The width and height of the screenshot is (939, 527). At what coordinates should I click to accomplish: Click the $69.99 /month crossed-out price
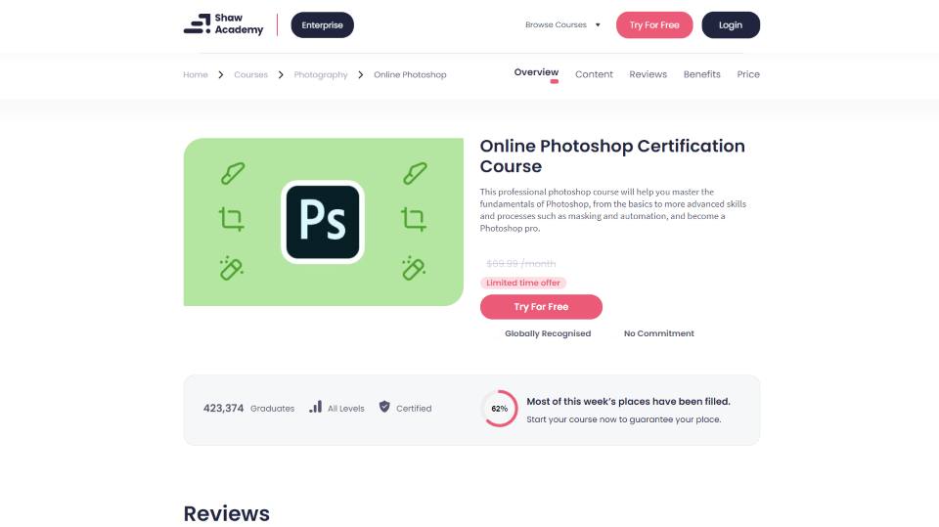coord(520,264)
